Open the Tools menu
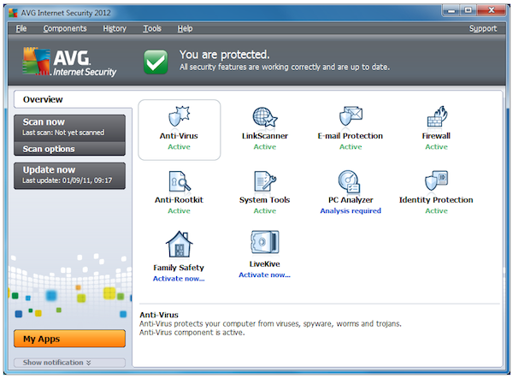This screenshot has width=513, height=378. pos(152,29)
